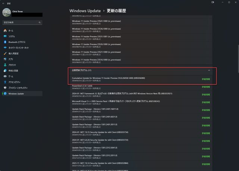Open アクセシビリティ via its accessibility figure icon
This screenshot has height=171, width=239.
click(5, 82)
